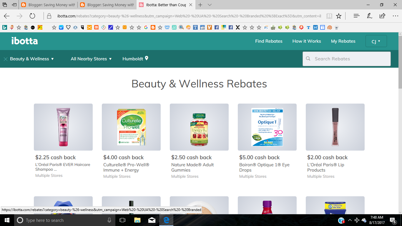Screen dimensions: 402x226
Task: Open the Google G favorite
Action: 146,27
